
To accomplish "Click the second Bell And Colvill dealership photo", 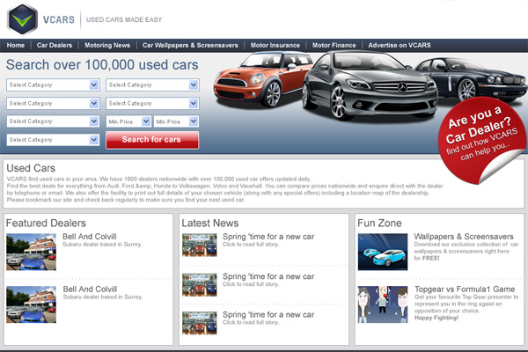I will click(x=31, y=304).
